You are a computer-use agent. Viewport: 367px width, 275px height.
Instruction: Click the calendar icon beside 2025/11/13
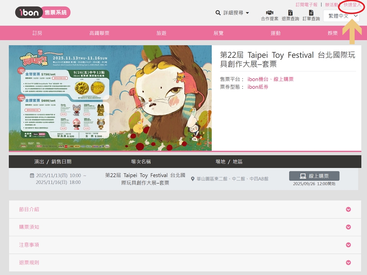[32, 175]
